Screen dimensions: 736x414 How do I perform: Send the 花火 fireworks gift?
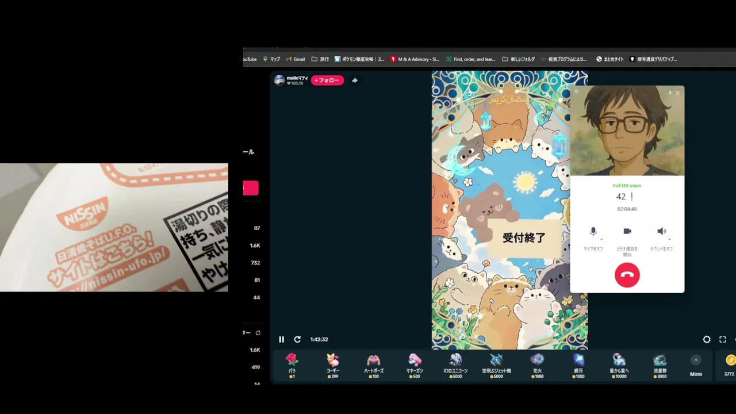[537, 365]
